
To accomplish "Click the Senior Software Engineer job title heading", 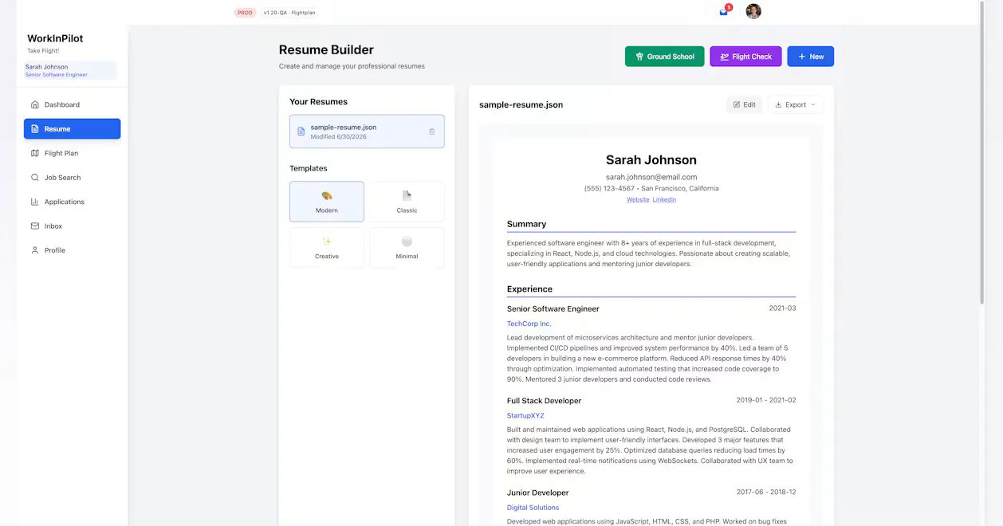I will 553,308.
